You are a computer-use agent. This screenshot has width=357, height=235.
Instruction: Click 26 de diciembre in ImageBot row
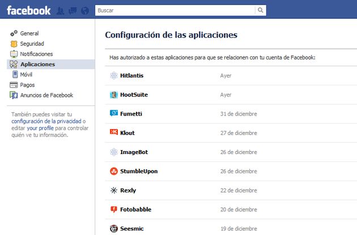[x=239, y=152]
